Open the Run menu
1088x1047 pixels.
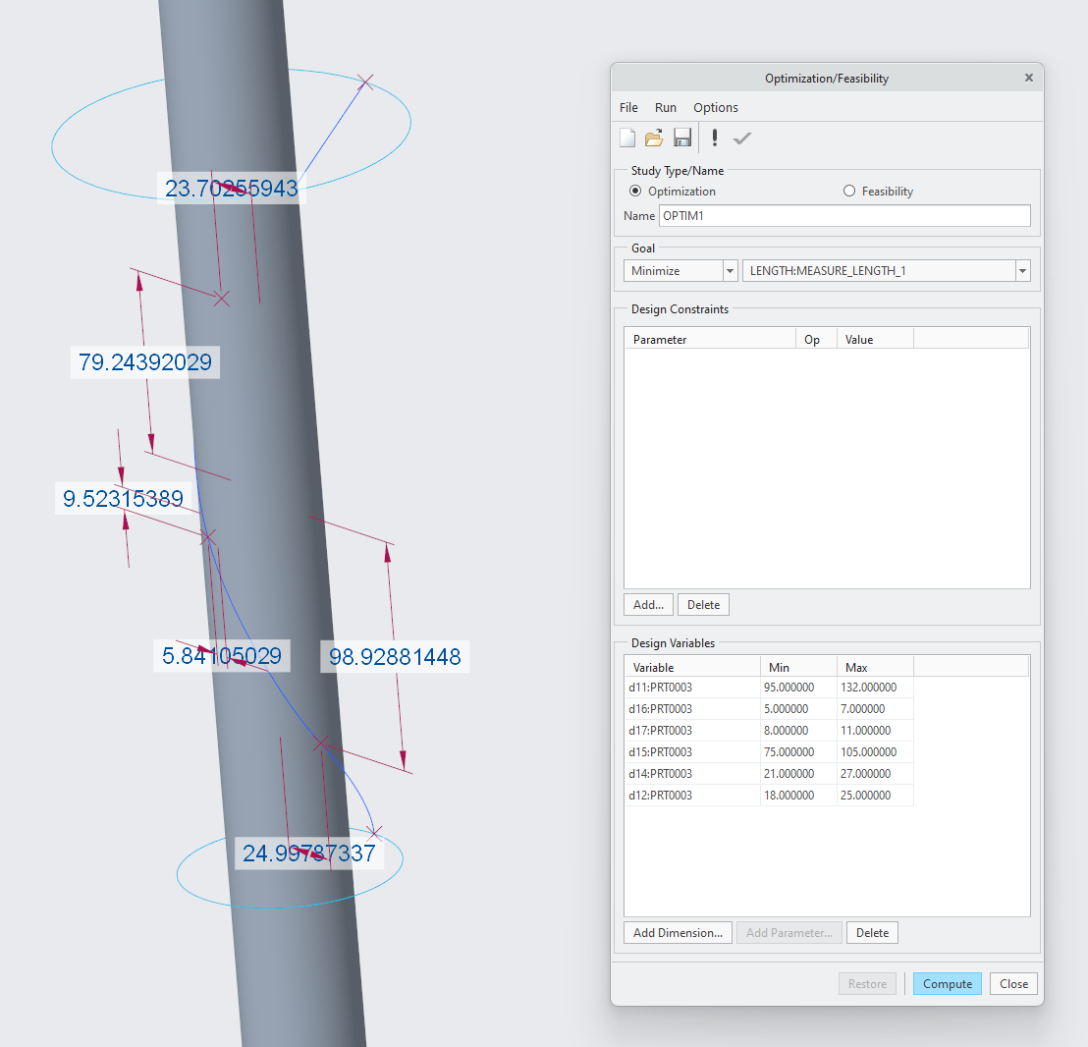(666, 107)
